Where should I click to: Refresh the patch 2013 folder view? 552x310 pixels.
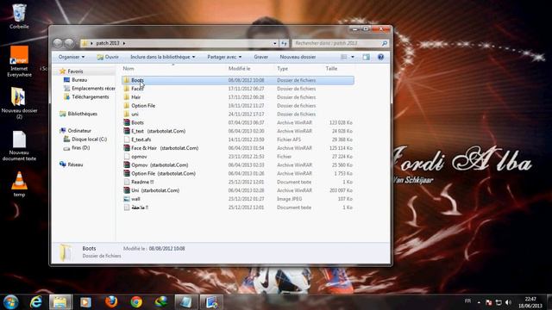(284, 43)
